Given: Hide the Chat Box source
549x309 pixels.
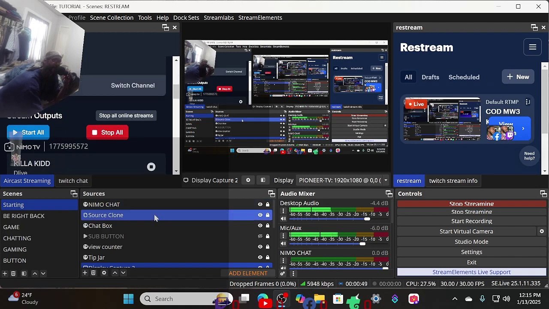Looking at the screenshot, I should pos(260,226).
